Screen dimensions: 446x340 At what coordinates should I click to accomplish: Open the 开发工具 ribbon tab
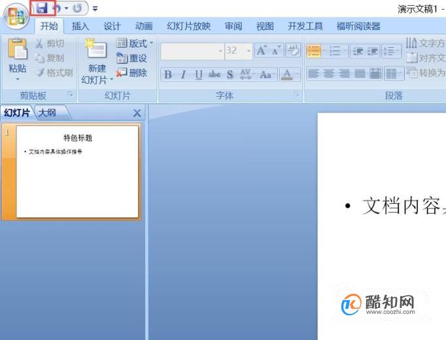(x=305, y=26)
